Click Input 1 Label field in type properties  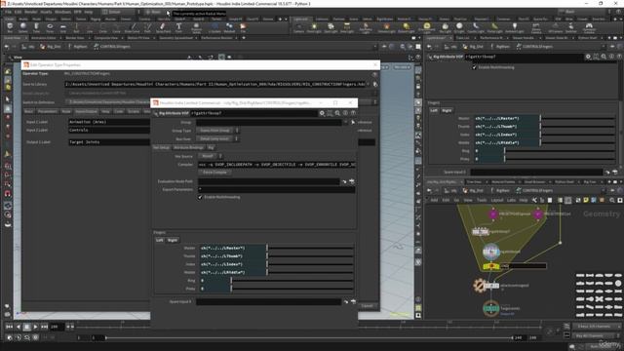pyautogui.click(x=109, y=122)
